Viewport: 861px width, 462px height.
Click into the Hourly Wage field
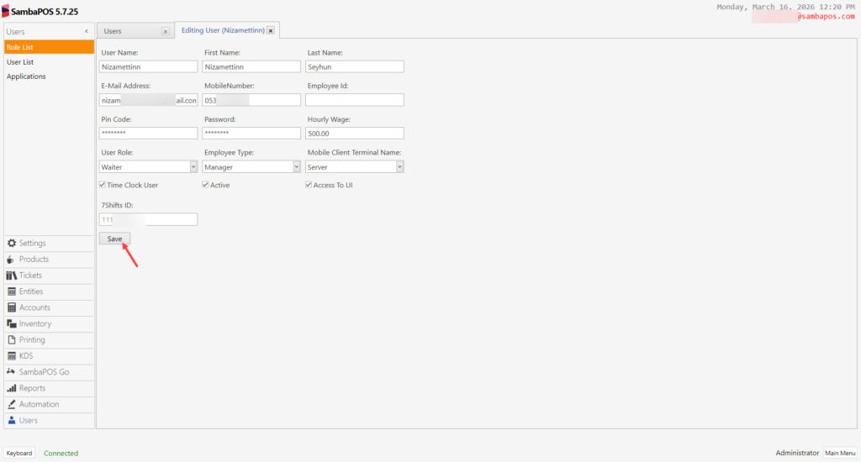click(x=354, y=134)
